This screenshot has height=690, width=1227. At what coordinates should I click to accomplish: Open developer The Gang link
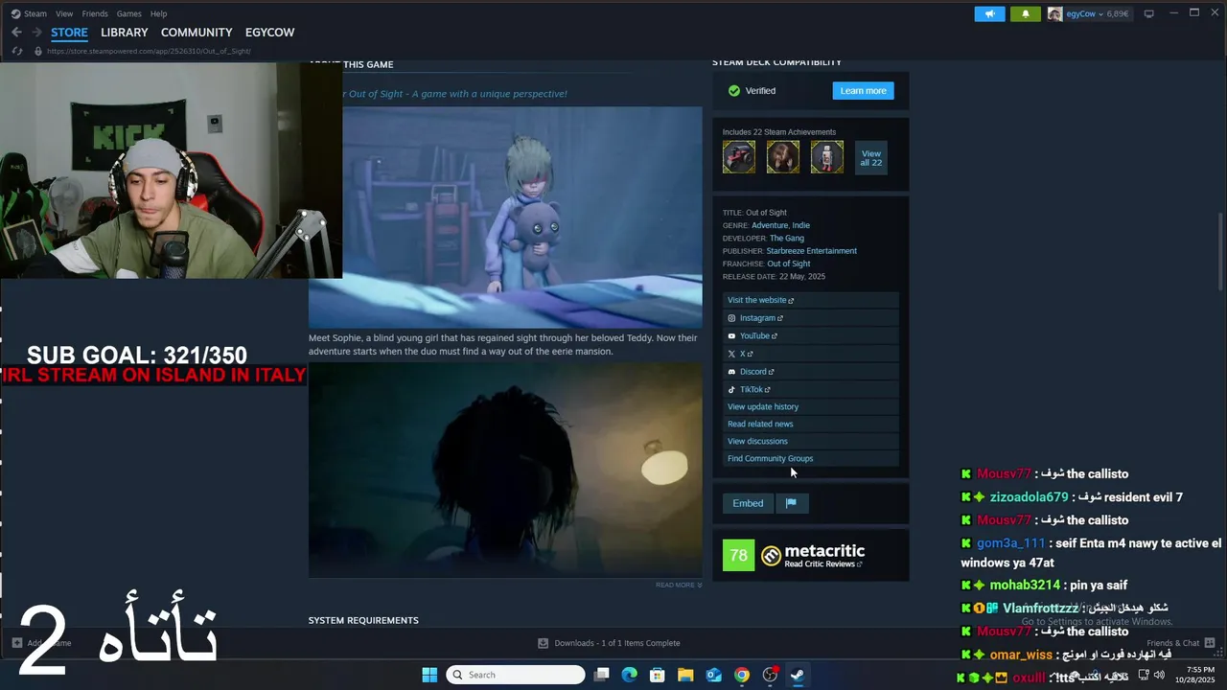(787, 238)
